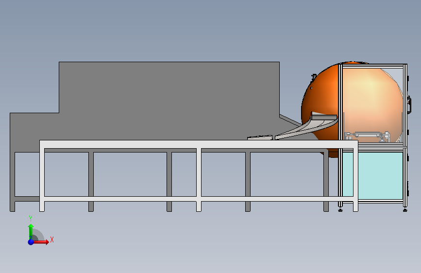
Task: Click the red X axis arrow of triad
Action: [x=41, y=242]
